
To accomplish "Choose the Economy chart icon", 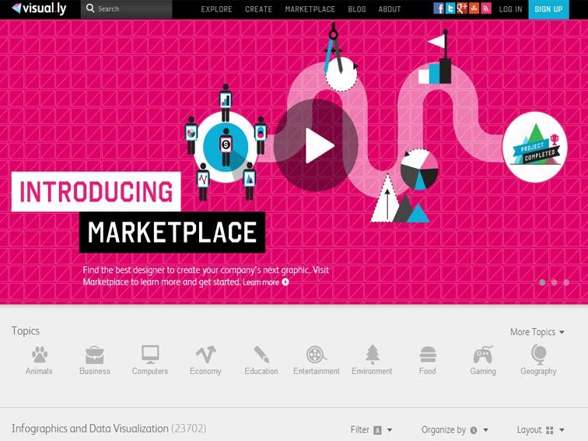I will pos(205,355).
